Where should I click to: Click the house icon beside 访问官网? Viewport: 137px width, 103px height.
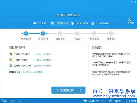(35, 23)
